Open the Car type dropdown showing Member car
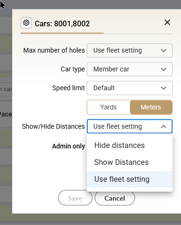The image size is (181, 225). click(129, 69)
